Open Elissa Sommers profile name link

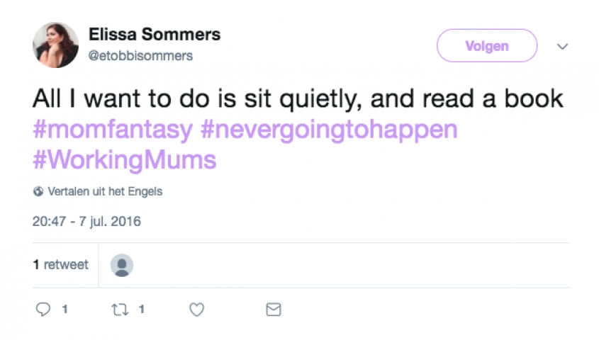point(155,34)
